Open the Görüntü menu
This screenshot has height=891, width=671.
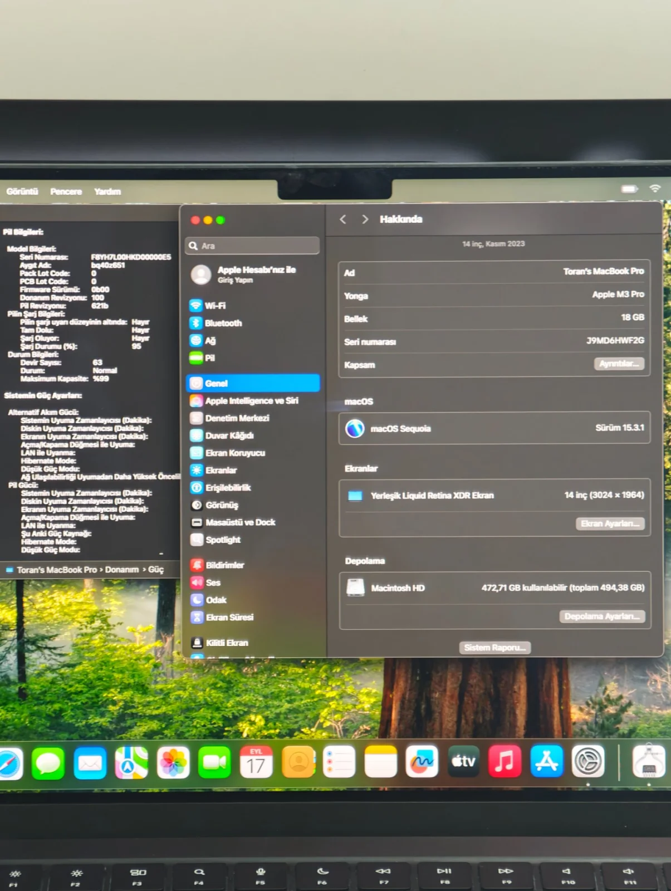(22, 192)
